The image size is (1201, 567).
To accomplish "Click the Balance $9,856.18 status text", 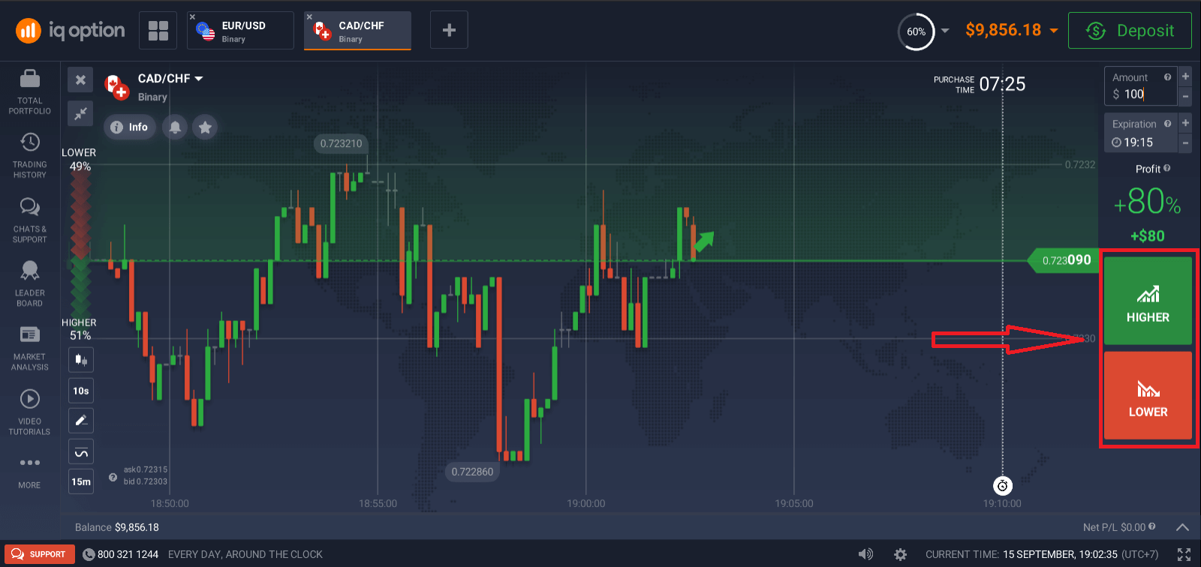I will 117,527.
